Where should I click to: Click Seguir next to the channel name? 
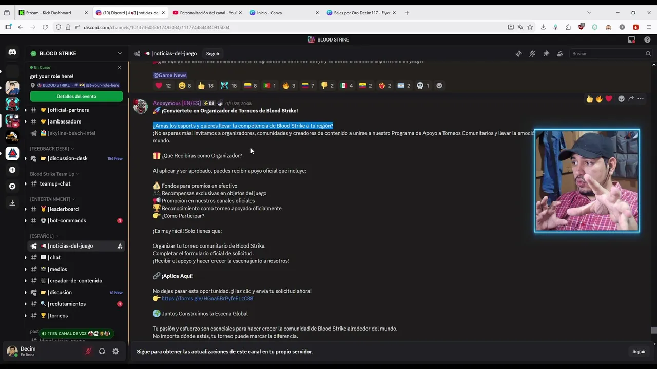coord(212,53)
